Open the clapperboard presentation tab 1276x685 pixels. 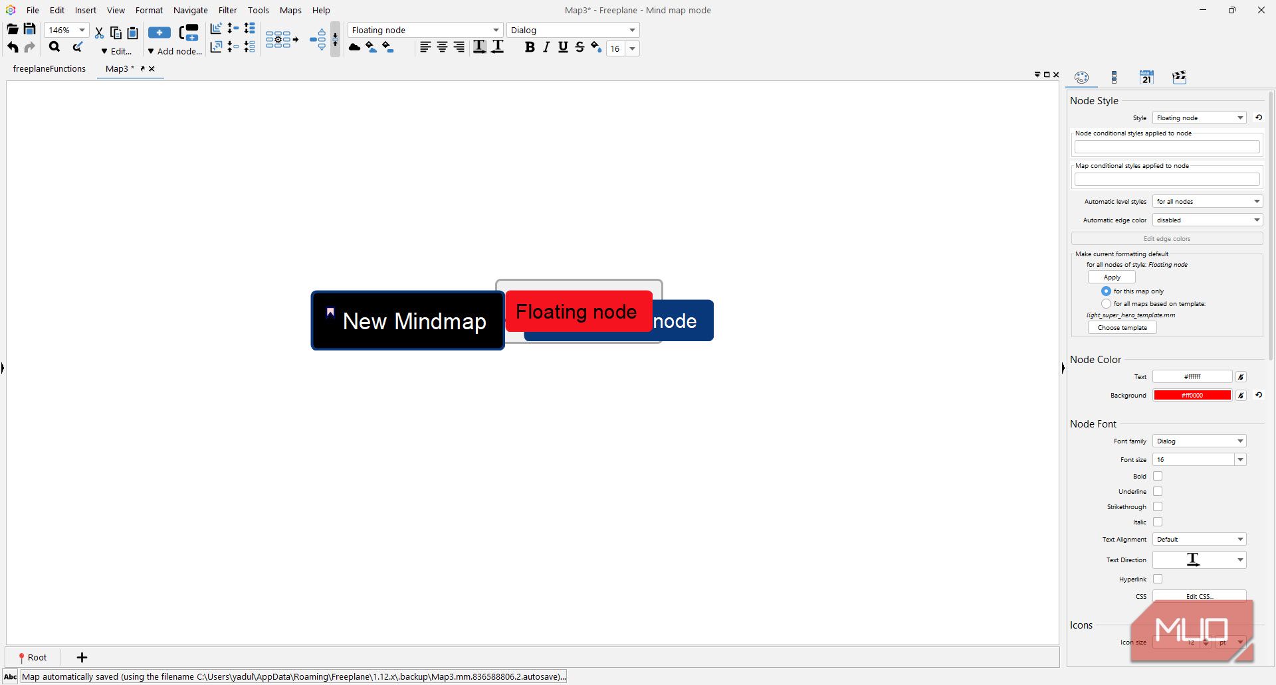pyautogui.click(x=1180, y=77)
